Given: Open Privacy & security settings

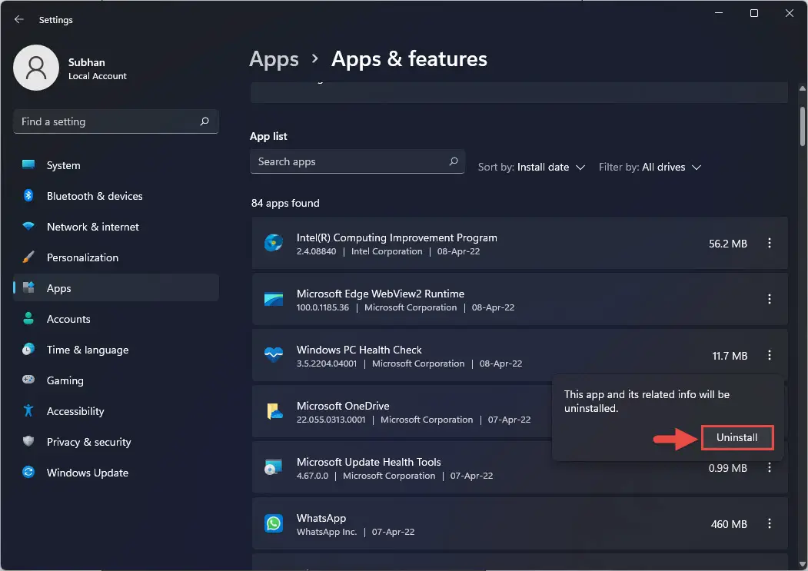Looking at the screenshot, I should tap(116, 441).
